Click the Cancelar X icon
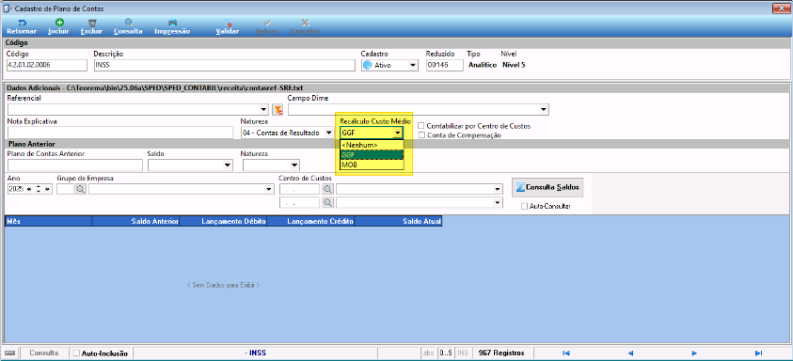793x361 pixels. (305, 23)
